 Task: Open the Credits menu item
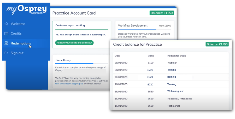click(16, 34)
